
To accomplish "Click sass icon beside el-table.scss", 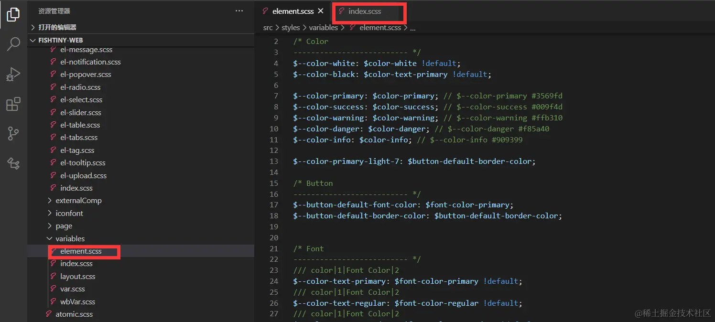I will (54, 125).
